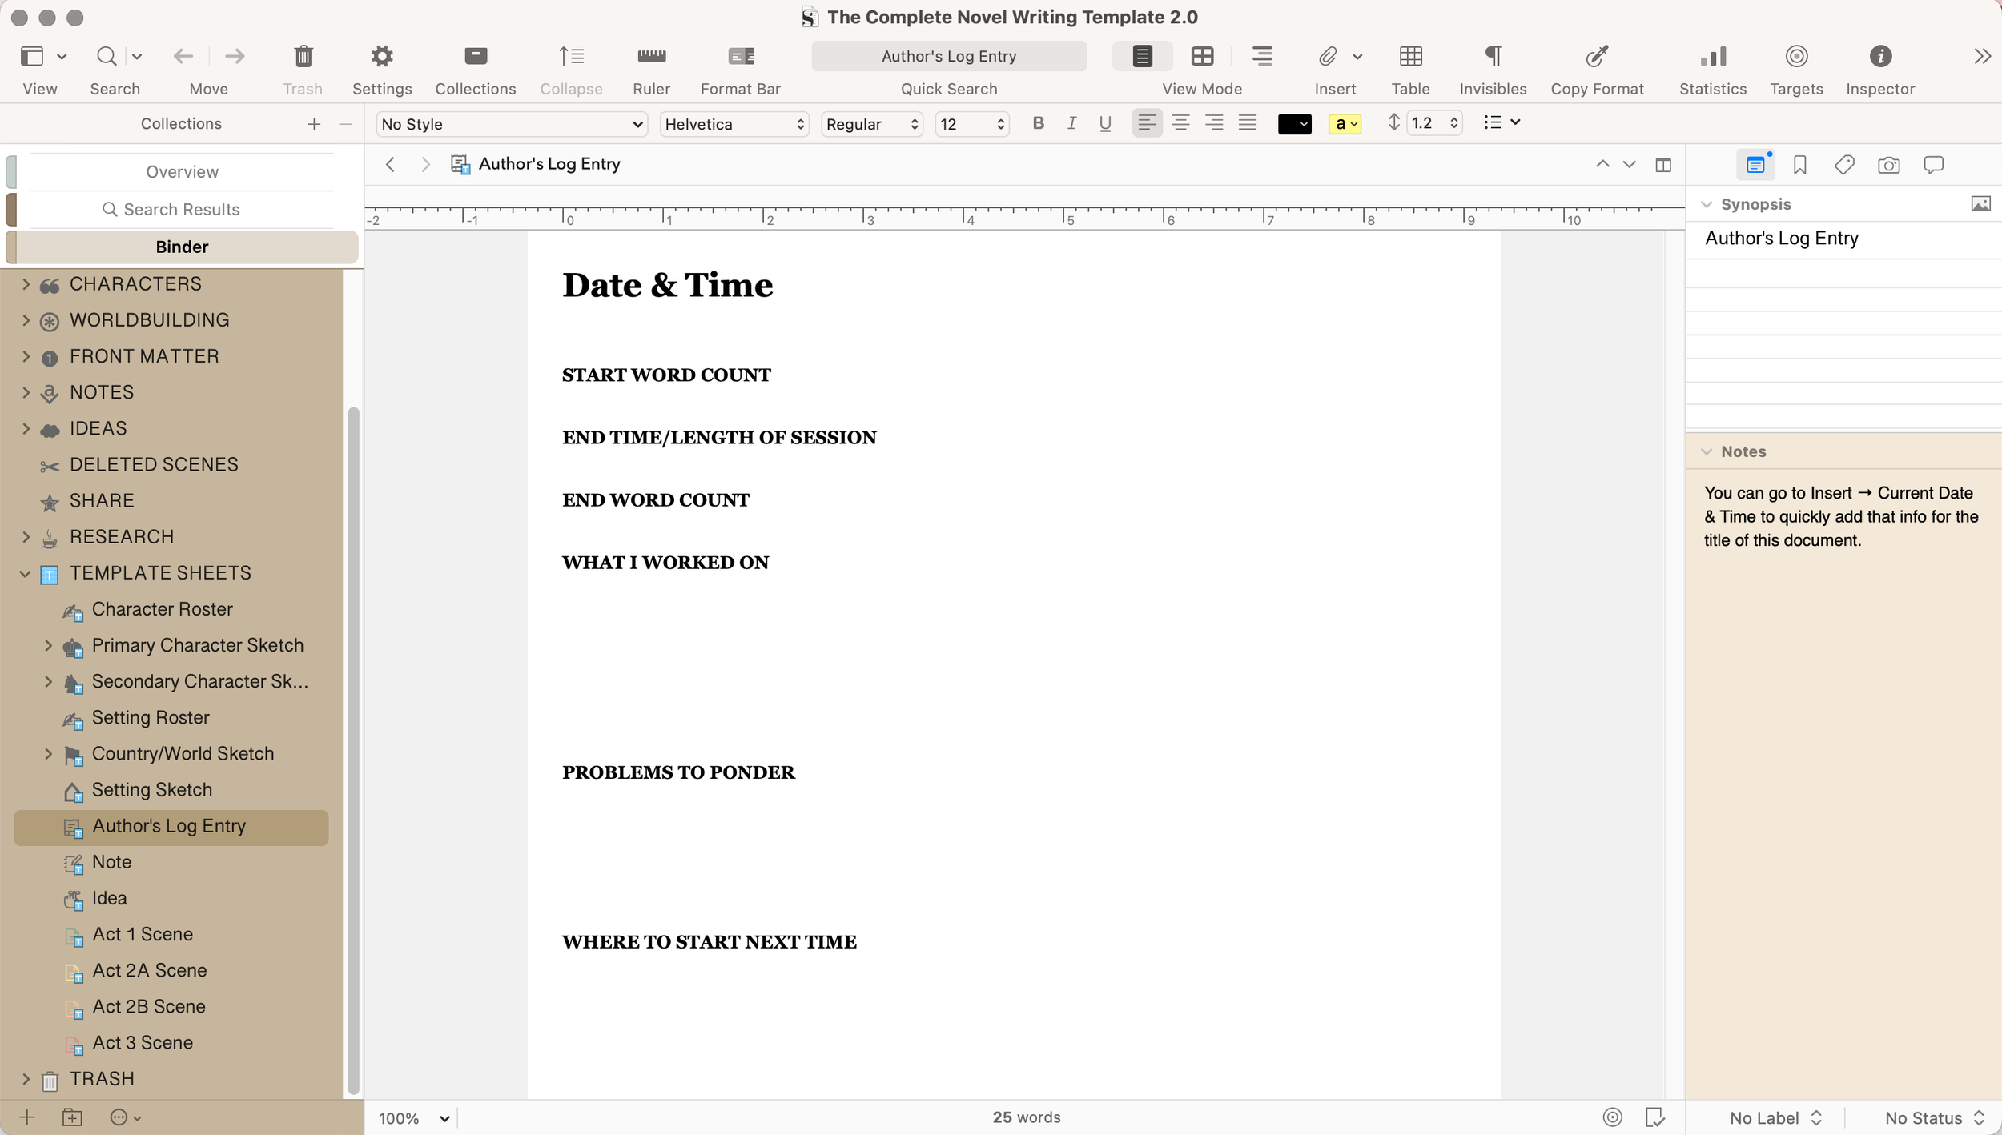This screenshot has height=1135, width=2002.
Task: Open the Helvetica font family dropdown
Action: point(734,124)
